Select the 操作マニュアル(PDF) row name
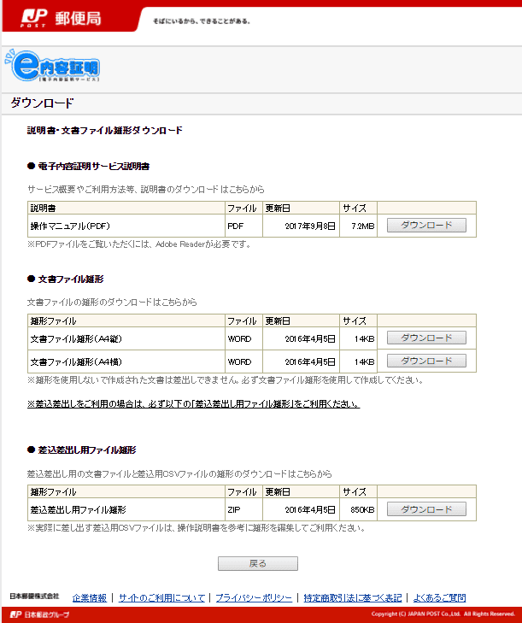 coord(70,226)
